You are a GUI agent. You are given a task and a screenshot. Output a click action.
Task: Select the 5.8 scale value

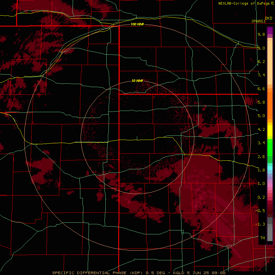261,102
